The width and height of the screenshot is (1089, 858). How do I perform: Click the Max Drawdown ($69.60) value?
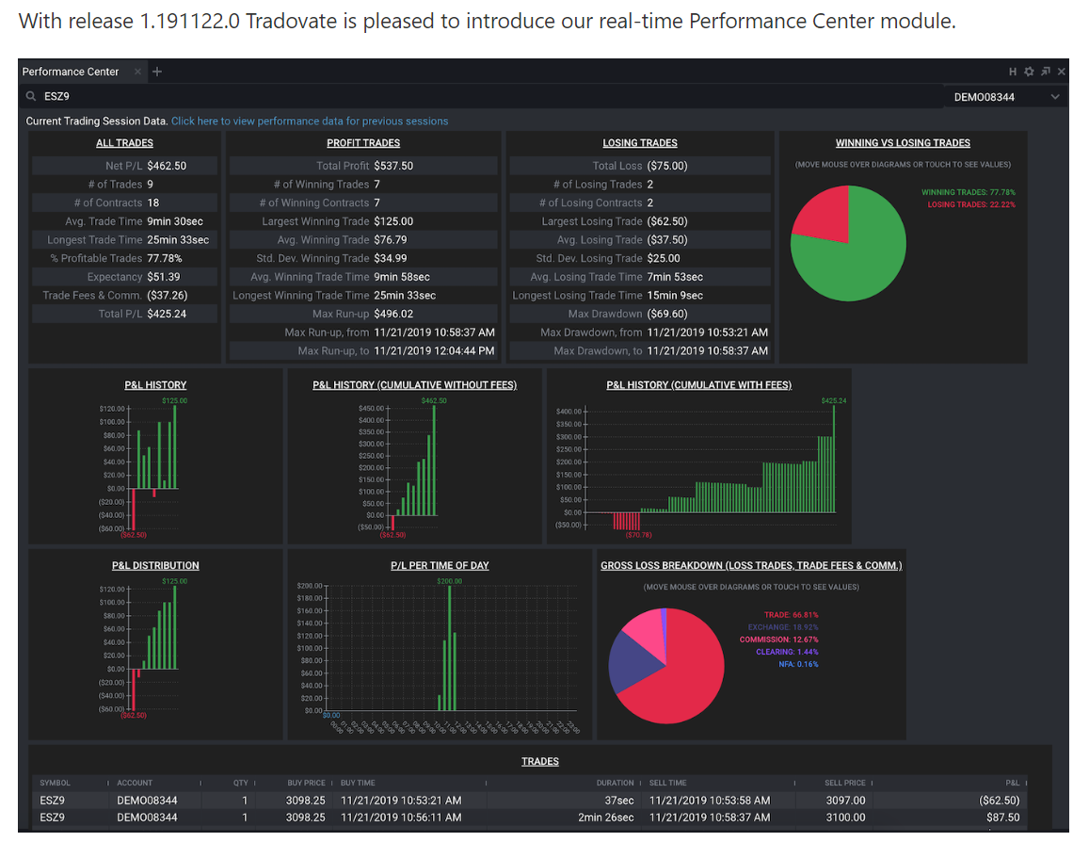[667, 314]
